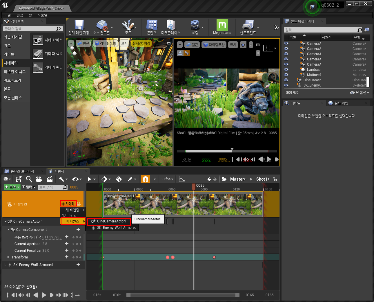Save current level with the floppy disk icon

(x=79, y=25)
